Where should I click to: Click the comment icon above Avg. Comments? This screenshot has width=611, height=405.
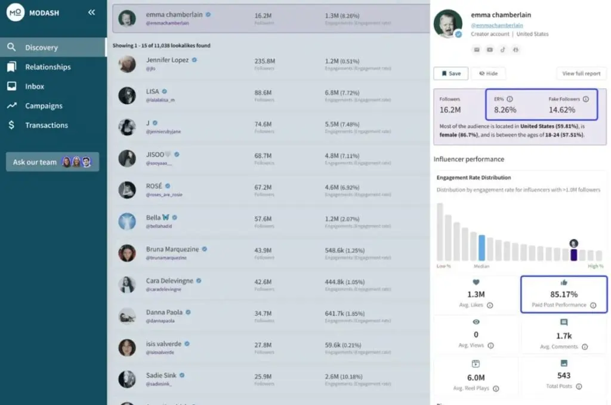pos(564,322)
